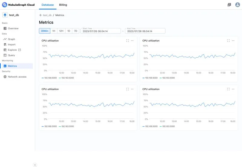This screenshot has width=242, height=167.
Task: Open more options on bottom-right CPU chart
Action: click(x=233, y=89)
